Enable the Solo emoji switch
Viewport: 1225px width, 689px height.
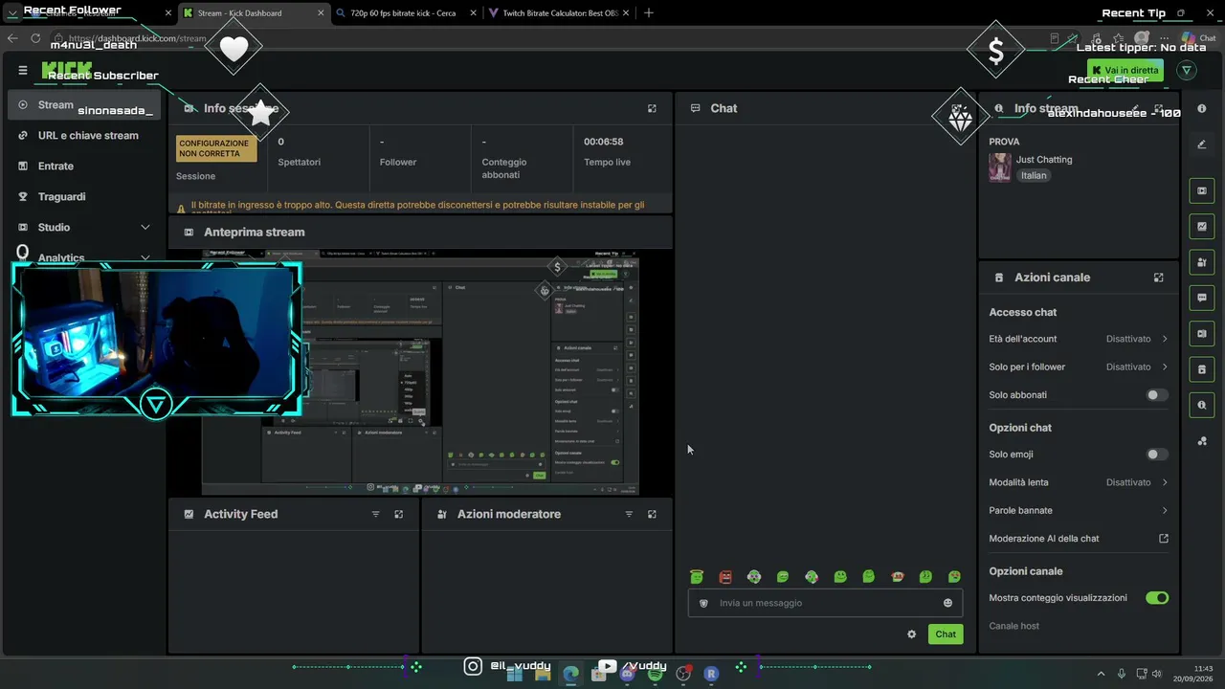tap(1157, 455)
